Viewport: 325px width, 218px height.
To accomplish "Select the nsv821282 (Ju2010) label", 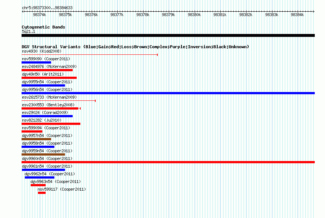I will (x=42, y=120).
